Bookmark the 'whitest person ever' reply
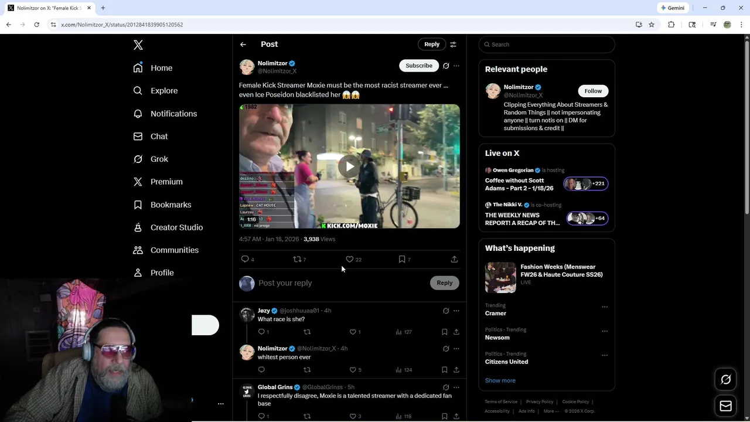The height and width of the screenshot is (422, 750). [445, 370]
